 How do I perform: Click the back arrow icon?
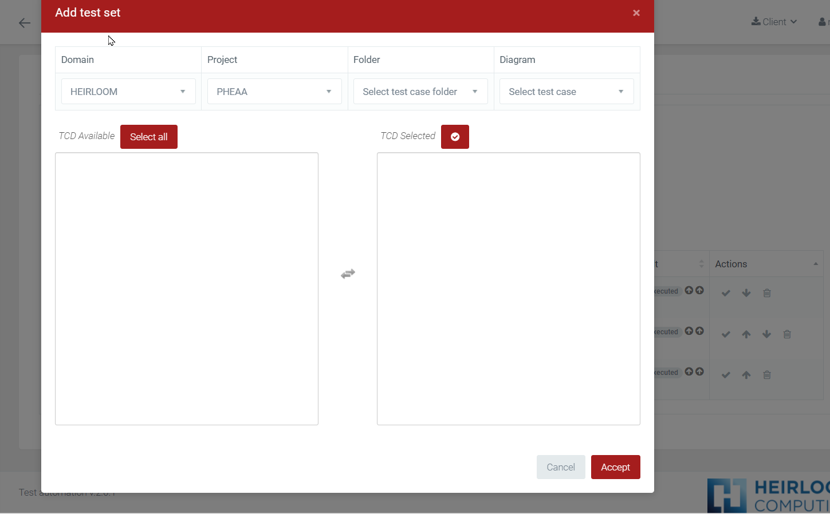pos(25,23)
